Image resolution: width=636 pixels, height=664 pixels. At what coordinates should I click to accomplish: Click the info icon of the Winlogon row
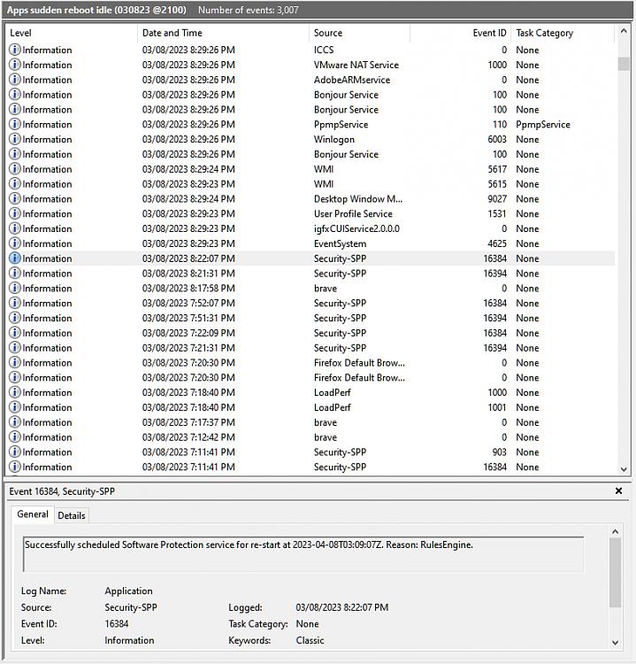15,139
